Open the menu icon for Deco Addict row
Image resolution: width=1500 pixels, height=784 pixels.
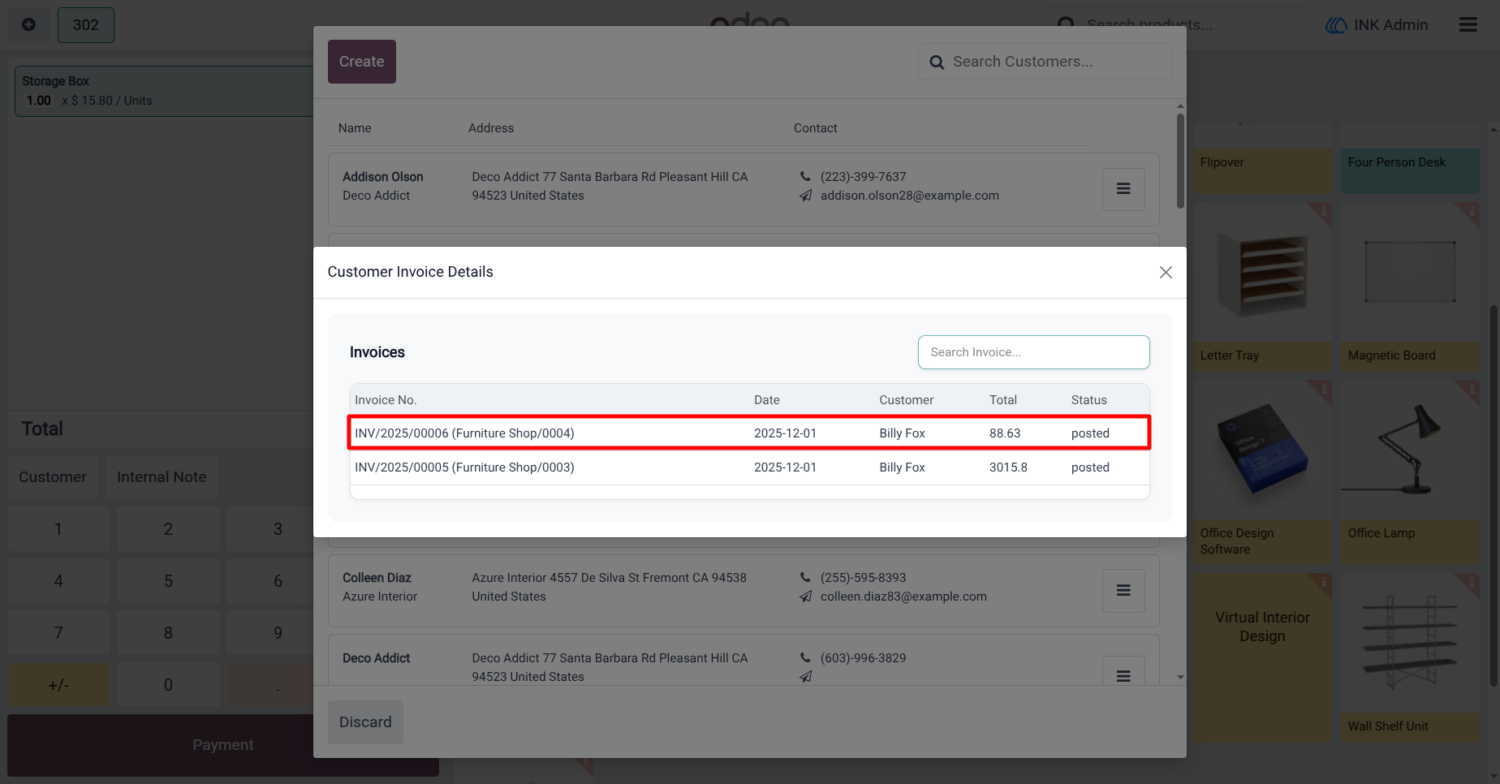(x=1123, y=672)
